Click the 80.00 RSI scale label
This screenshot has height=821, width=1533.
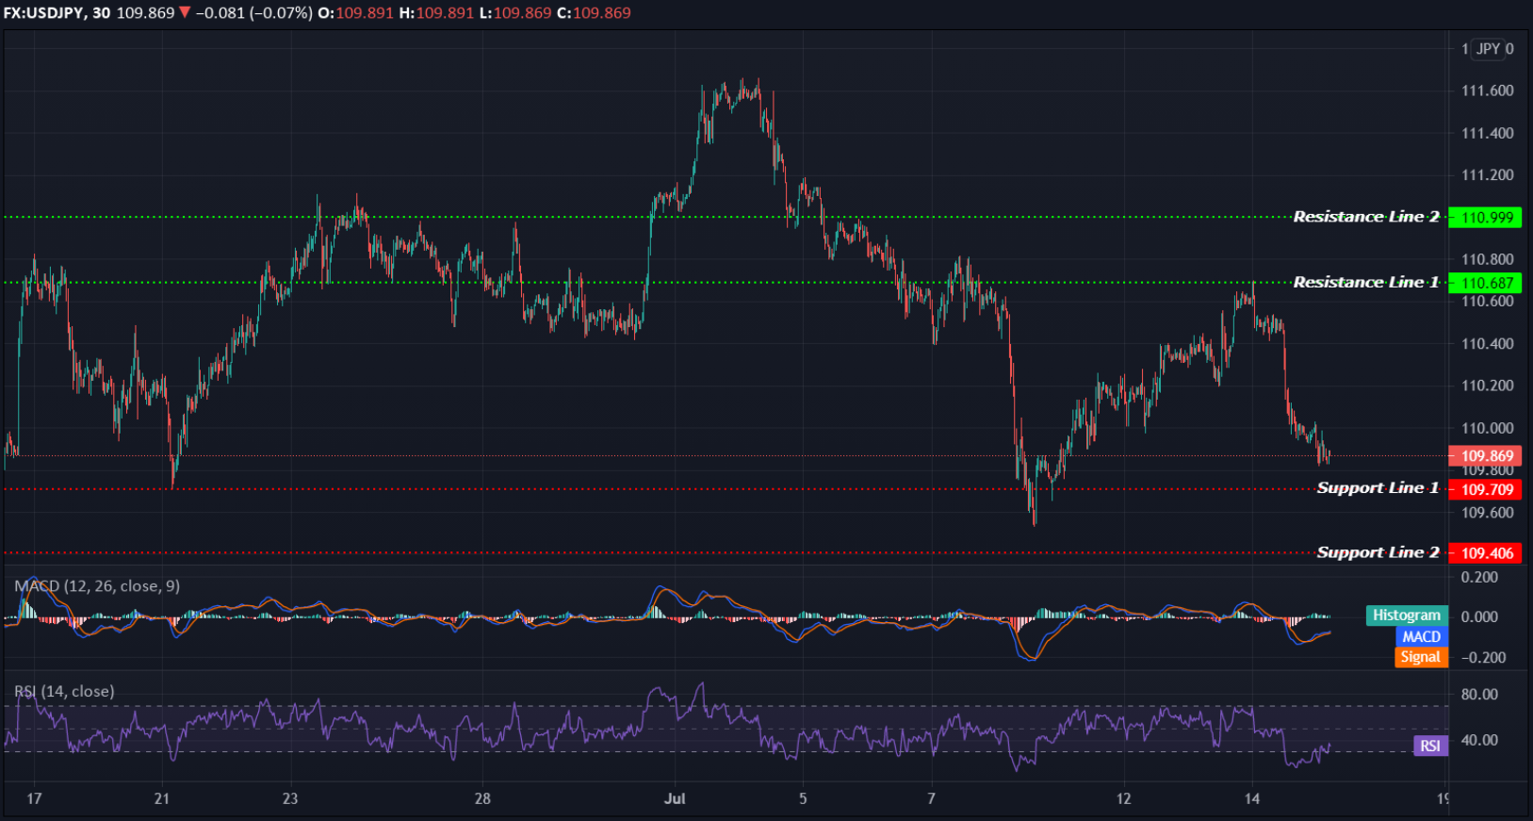coord(1479,695)
